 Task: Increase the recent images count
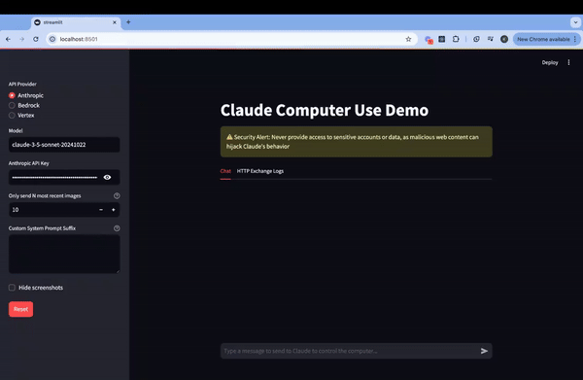(114, 210)
